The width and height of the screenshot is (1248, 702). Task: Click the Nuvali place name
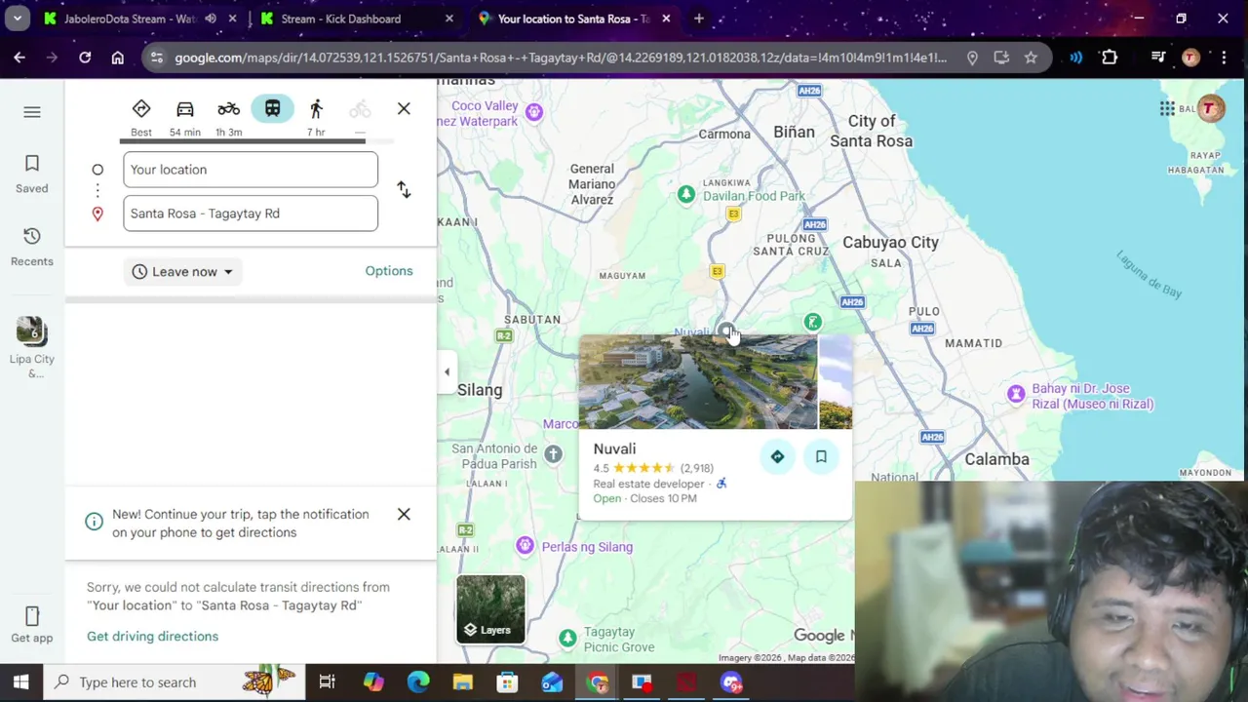614,448
